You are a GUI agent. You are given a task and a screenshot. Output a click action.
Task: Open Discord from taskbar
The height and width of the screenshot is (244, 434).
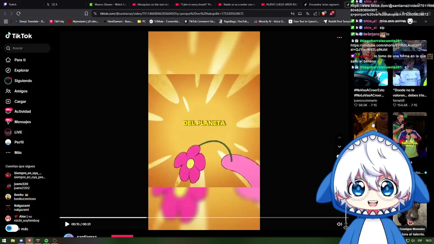[21, 241]
